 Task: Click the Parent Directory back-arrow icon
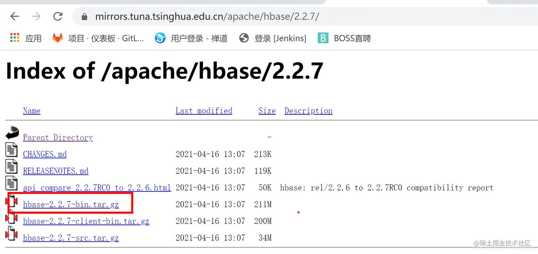12,133
